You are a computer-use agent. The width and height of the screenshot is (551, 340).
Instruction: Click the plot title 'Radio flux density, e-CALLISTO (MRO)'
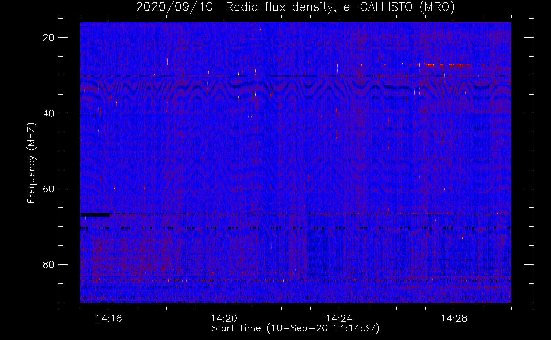[x=340, y=7]
